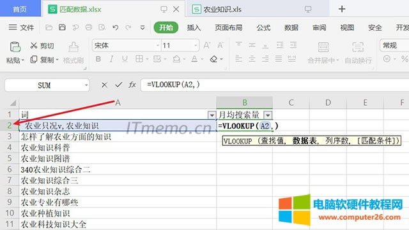
Task: Open filter dropdown for 词 column
Action: click(x=212, y=115)
